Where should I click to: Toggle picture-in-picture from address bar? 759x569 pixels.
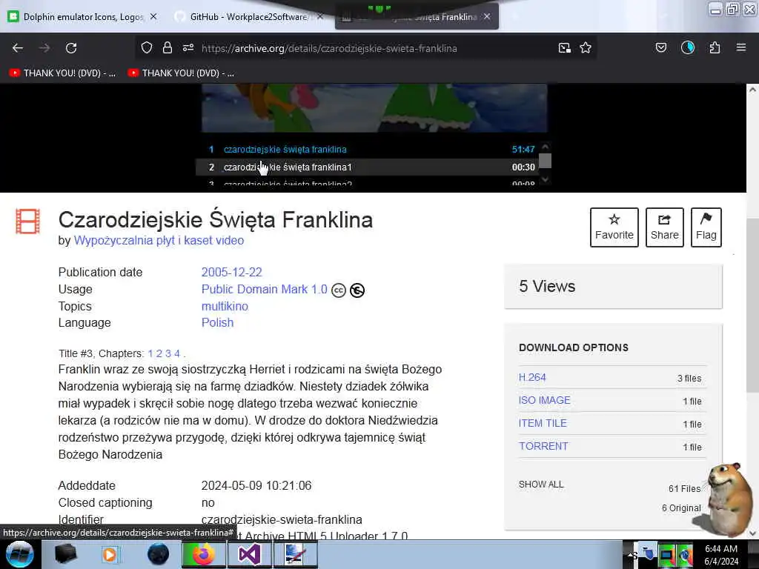564,47
